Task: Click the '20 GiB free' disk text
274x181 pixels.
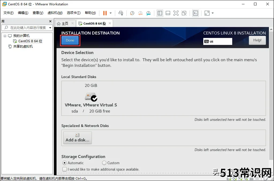Action: (100, 111)
